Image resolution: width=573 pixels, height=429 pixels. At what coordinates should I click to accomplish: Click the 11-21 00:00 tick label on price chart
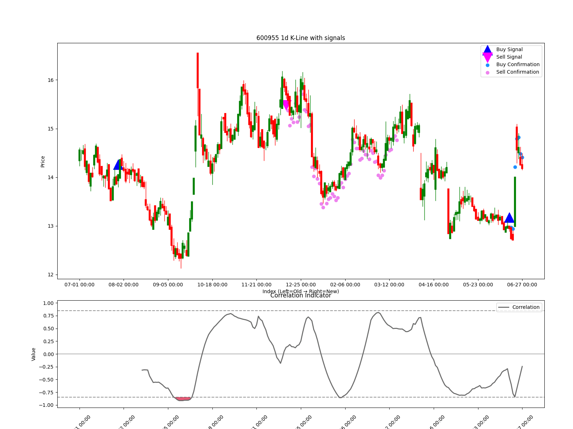coord(256,285)
